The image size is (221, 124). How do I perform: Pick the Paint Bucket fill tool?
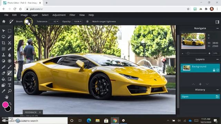point(3,79)
